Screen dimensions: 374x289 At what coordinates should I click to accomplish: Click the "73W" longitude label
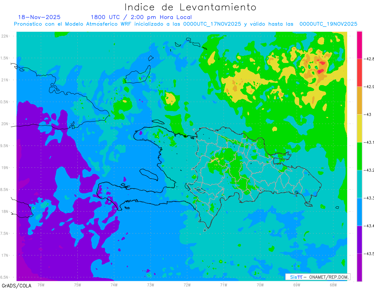click(x=151, y=285)
